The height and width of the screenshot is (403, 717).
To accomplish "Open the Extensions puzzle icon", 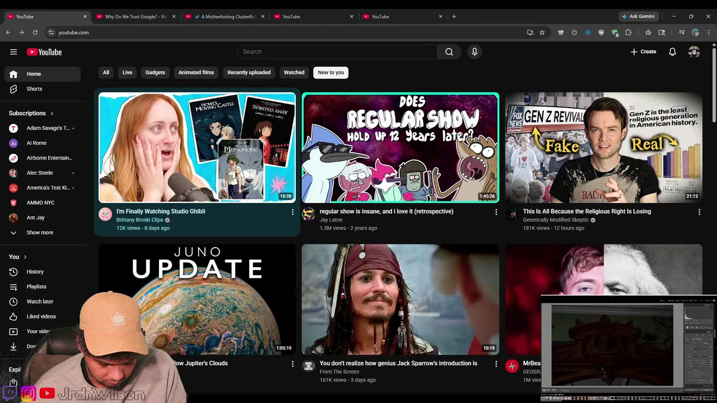I will pyautogui.click(x=628, y=32).
